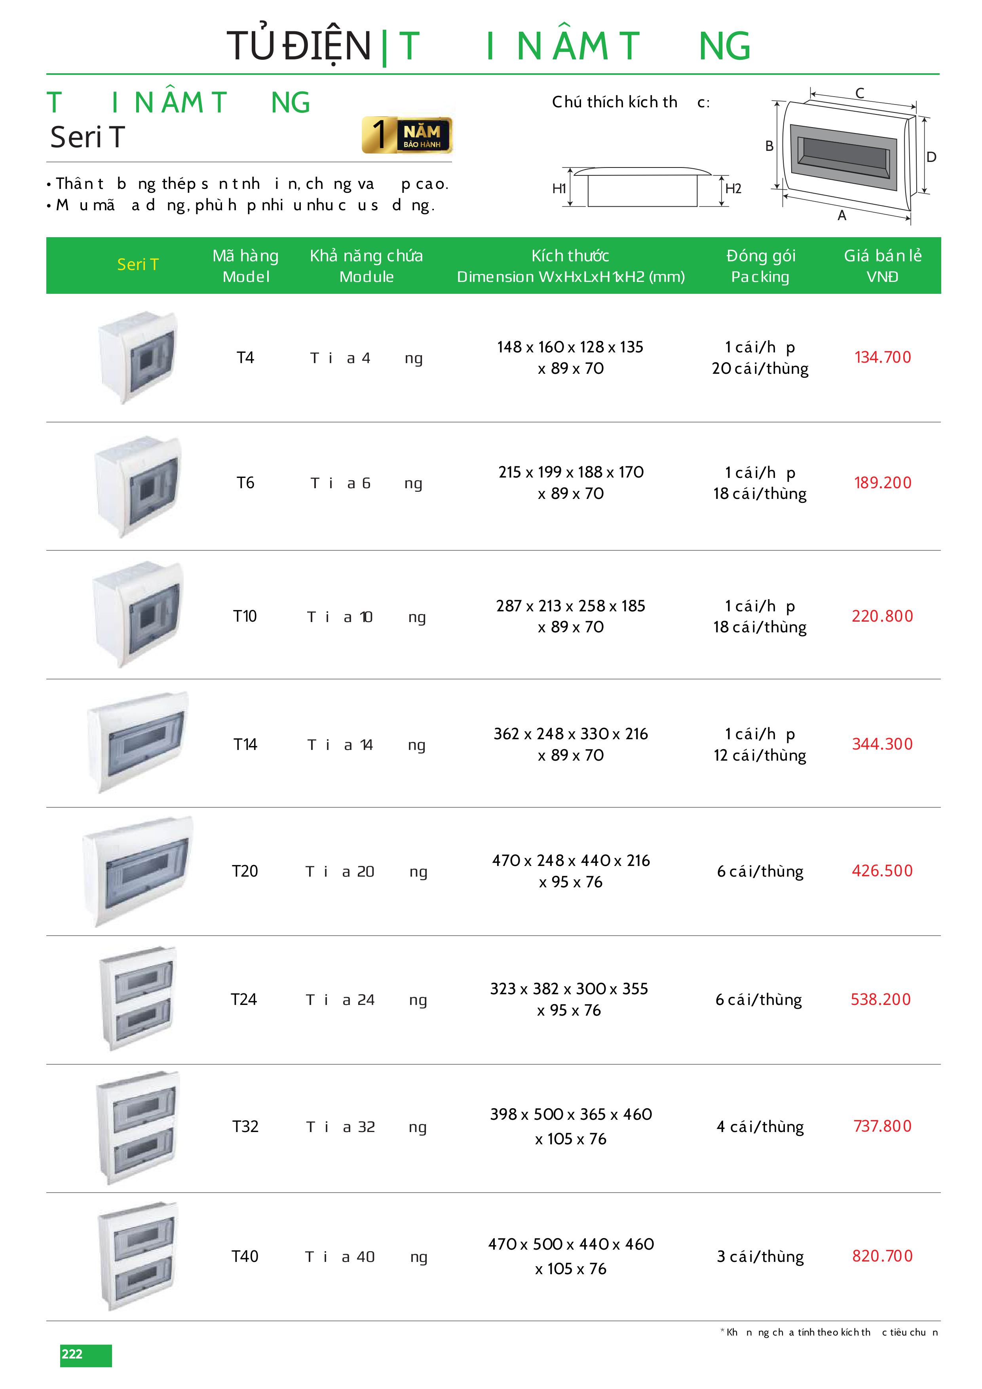Click the green page number 222 box

pyautogui.click(x=85, y=1355)
